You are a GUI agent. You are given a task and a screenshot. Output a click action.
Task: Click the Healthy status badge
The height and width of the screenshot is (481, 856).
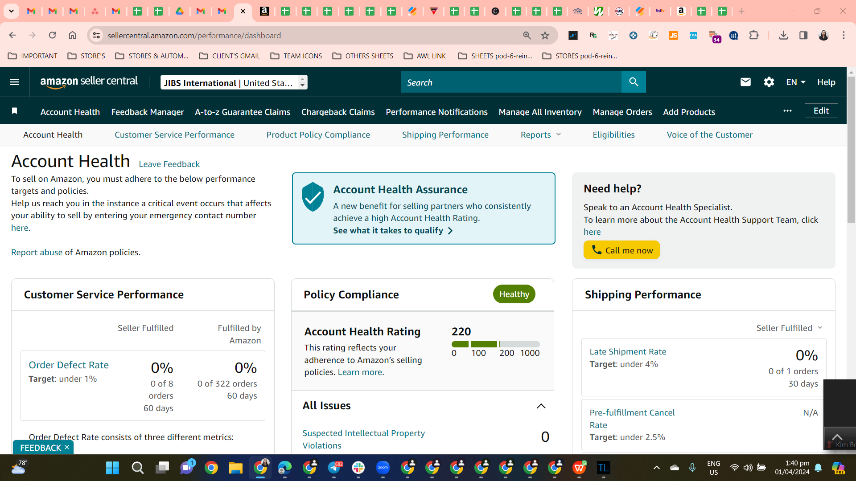pyautogui.click(x=514, y=294)
